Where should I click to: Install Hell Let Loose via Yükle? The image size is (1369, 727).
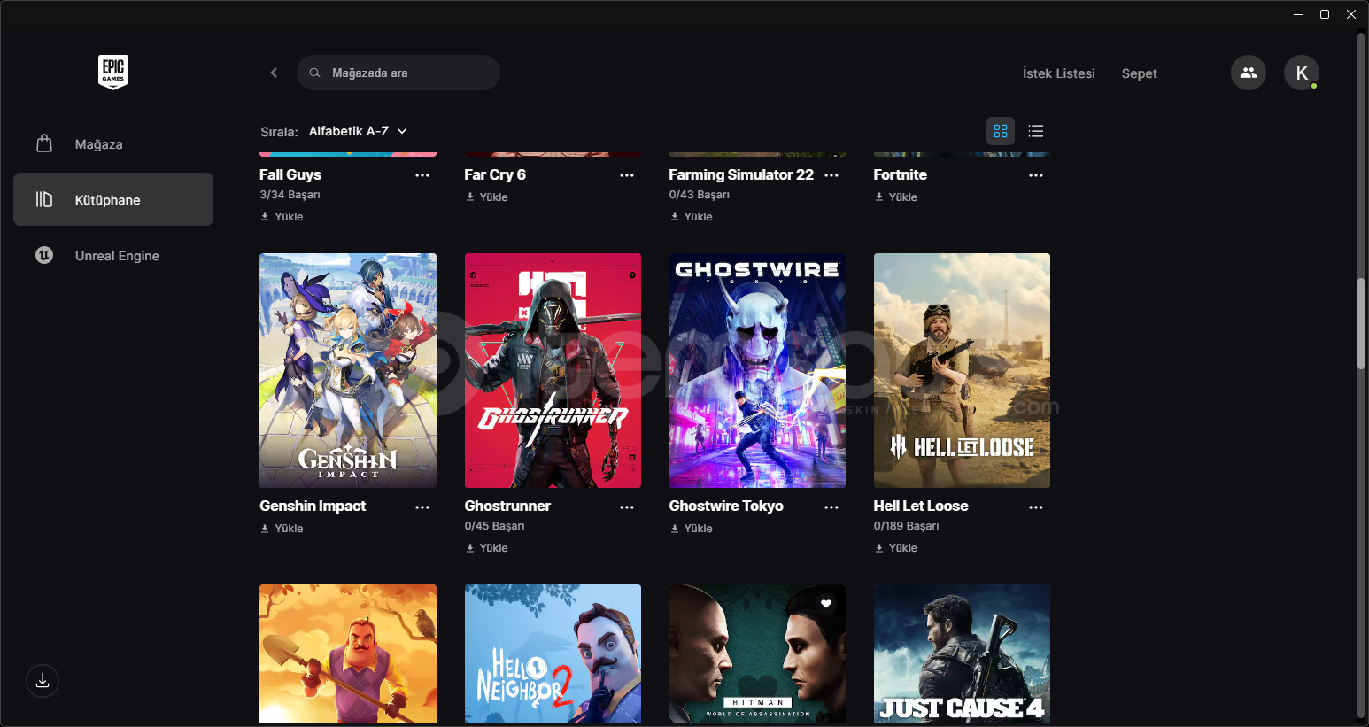click(x=895, y=547)
